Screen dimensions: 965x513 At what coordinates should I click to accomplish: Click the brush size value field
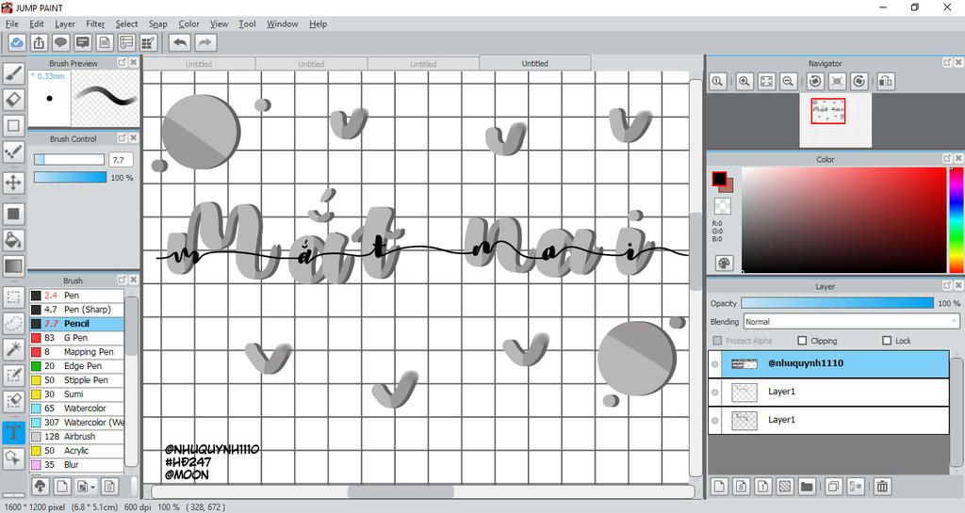121,160
